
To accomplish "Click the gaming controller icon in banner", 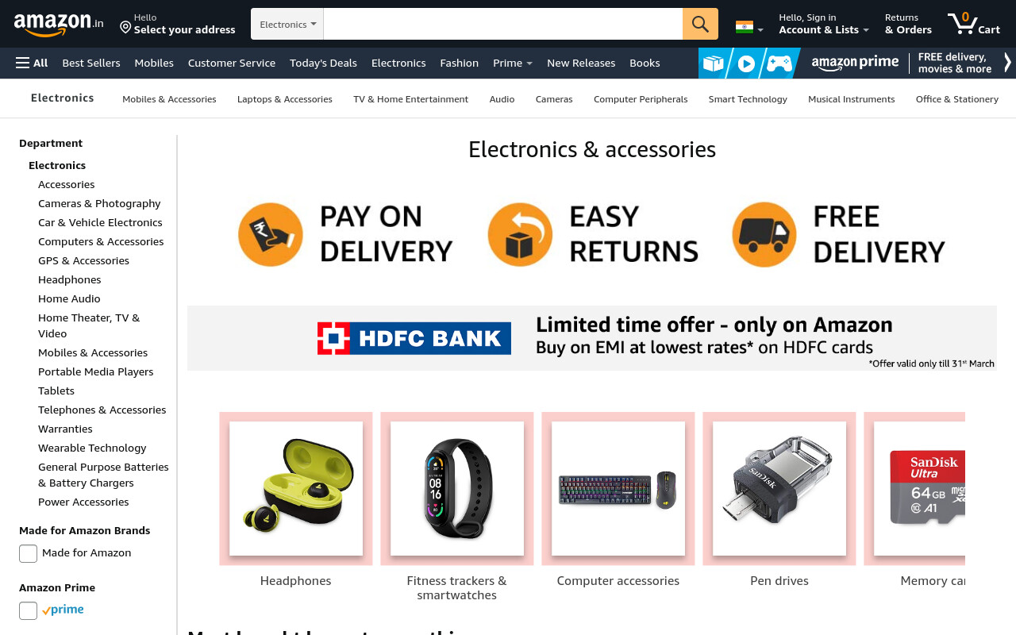I will [x=779, y=63].
